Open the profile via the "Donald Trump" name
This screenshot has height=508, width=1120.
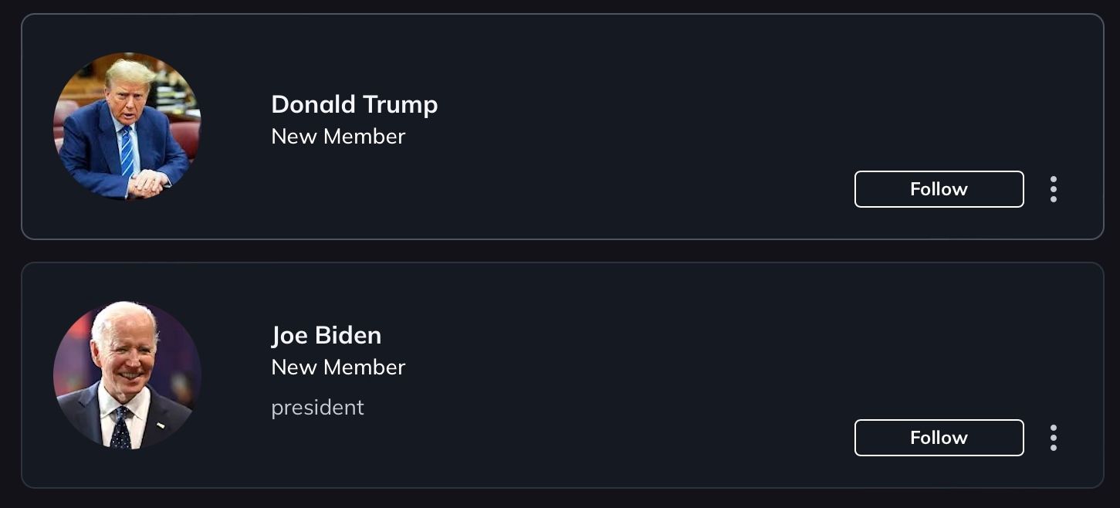coord(354,104)
